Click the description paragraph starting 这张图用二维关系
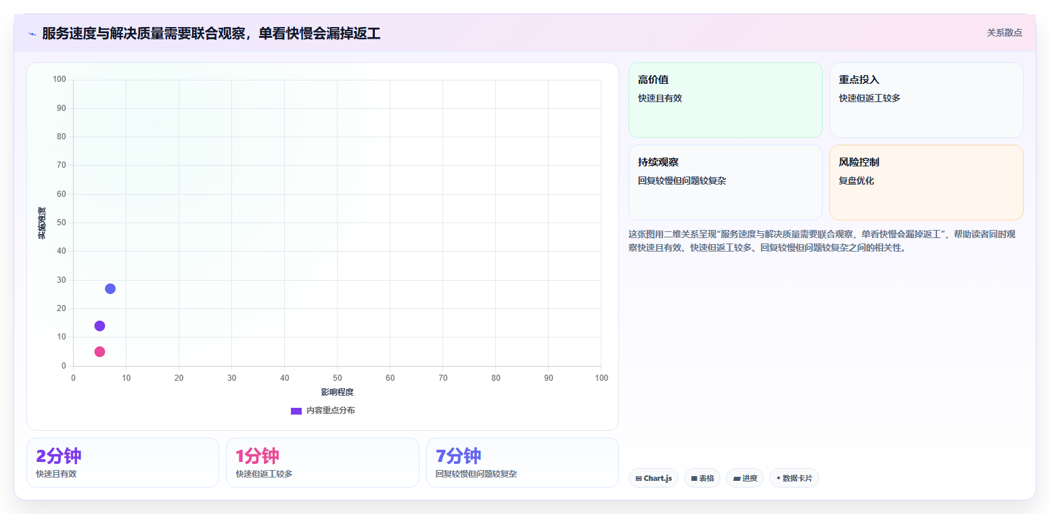Screen dimensions: 1050x514 click(822, 241)
